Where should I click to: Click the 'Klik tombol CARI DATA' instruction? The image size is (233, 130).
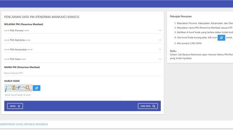(x=189, y=43)
